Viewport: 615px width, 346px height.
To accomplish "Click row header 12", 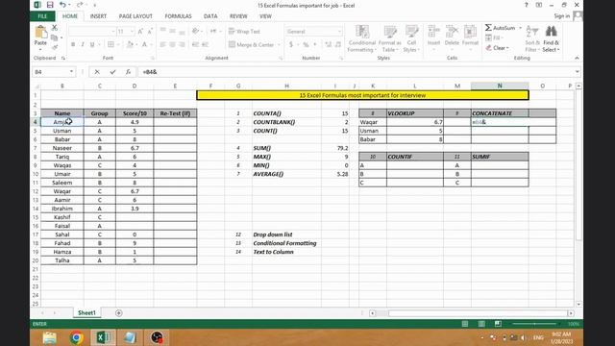I will pyautogui.click(x=36, y=191).
